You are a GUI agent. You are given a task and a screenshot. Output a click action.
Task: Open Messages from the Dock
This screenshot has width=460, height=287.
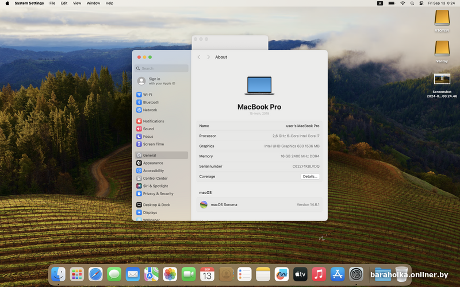pos(114,274)
